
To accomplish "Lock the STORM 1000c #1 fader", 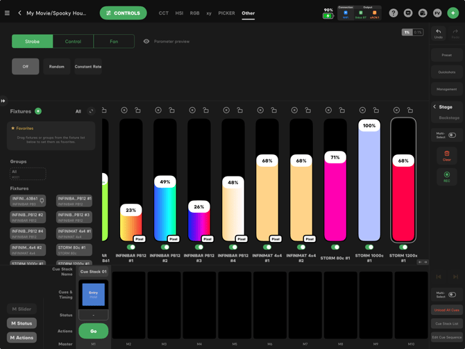I will point(376,111).
